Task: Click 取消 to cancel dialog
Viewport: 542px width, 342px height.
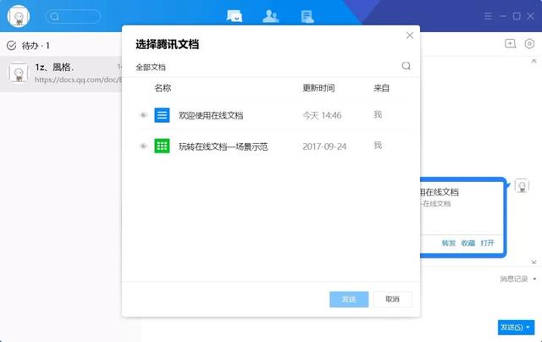Action: coord(392,299)
